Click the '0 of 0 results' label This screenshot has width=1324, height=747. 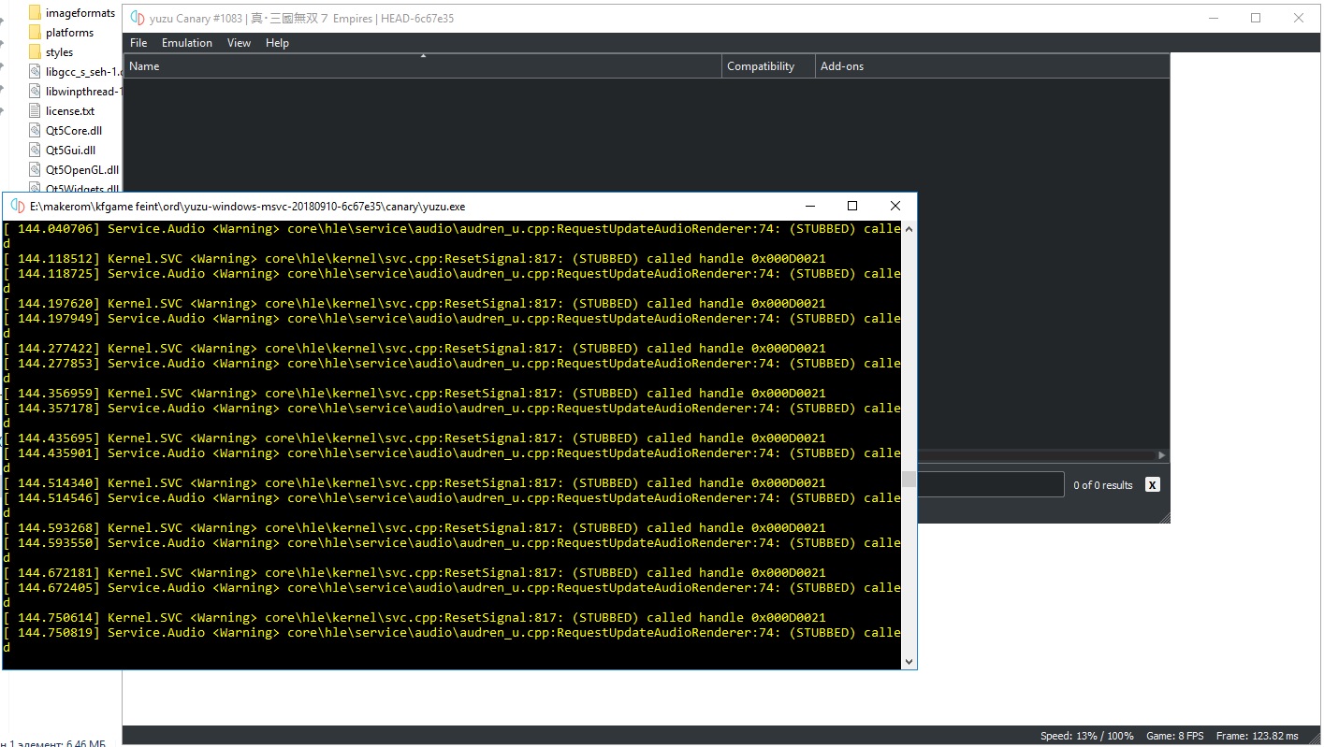[x=1102, y=485]
